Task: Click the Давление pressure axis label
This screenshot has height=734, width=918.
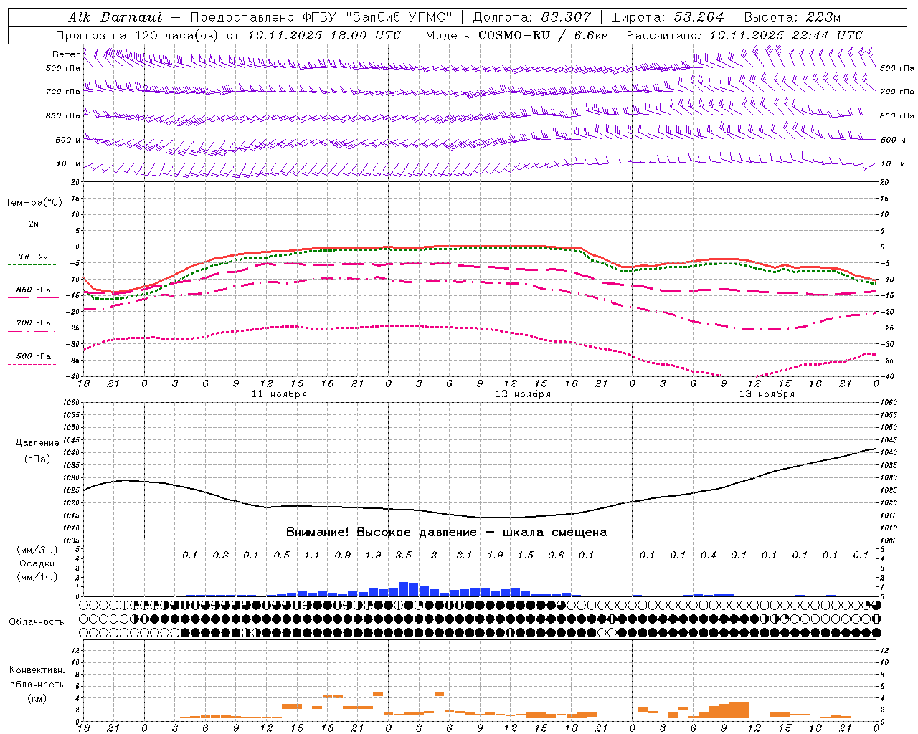Action: tap(37, 443)
